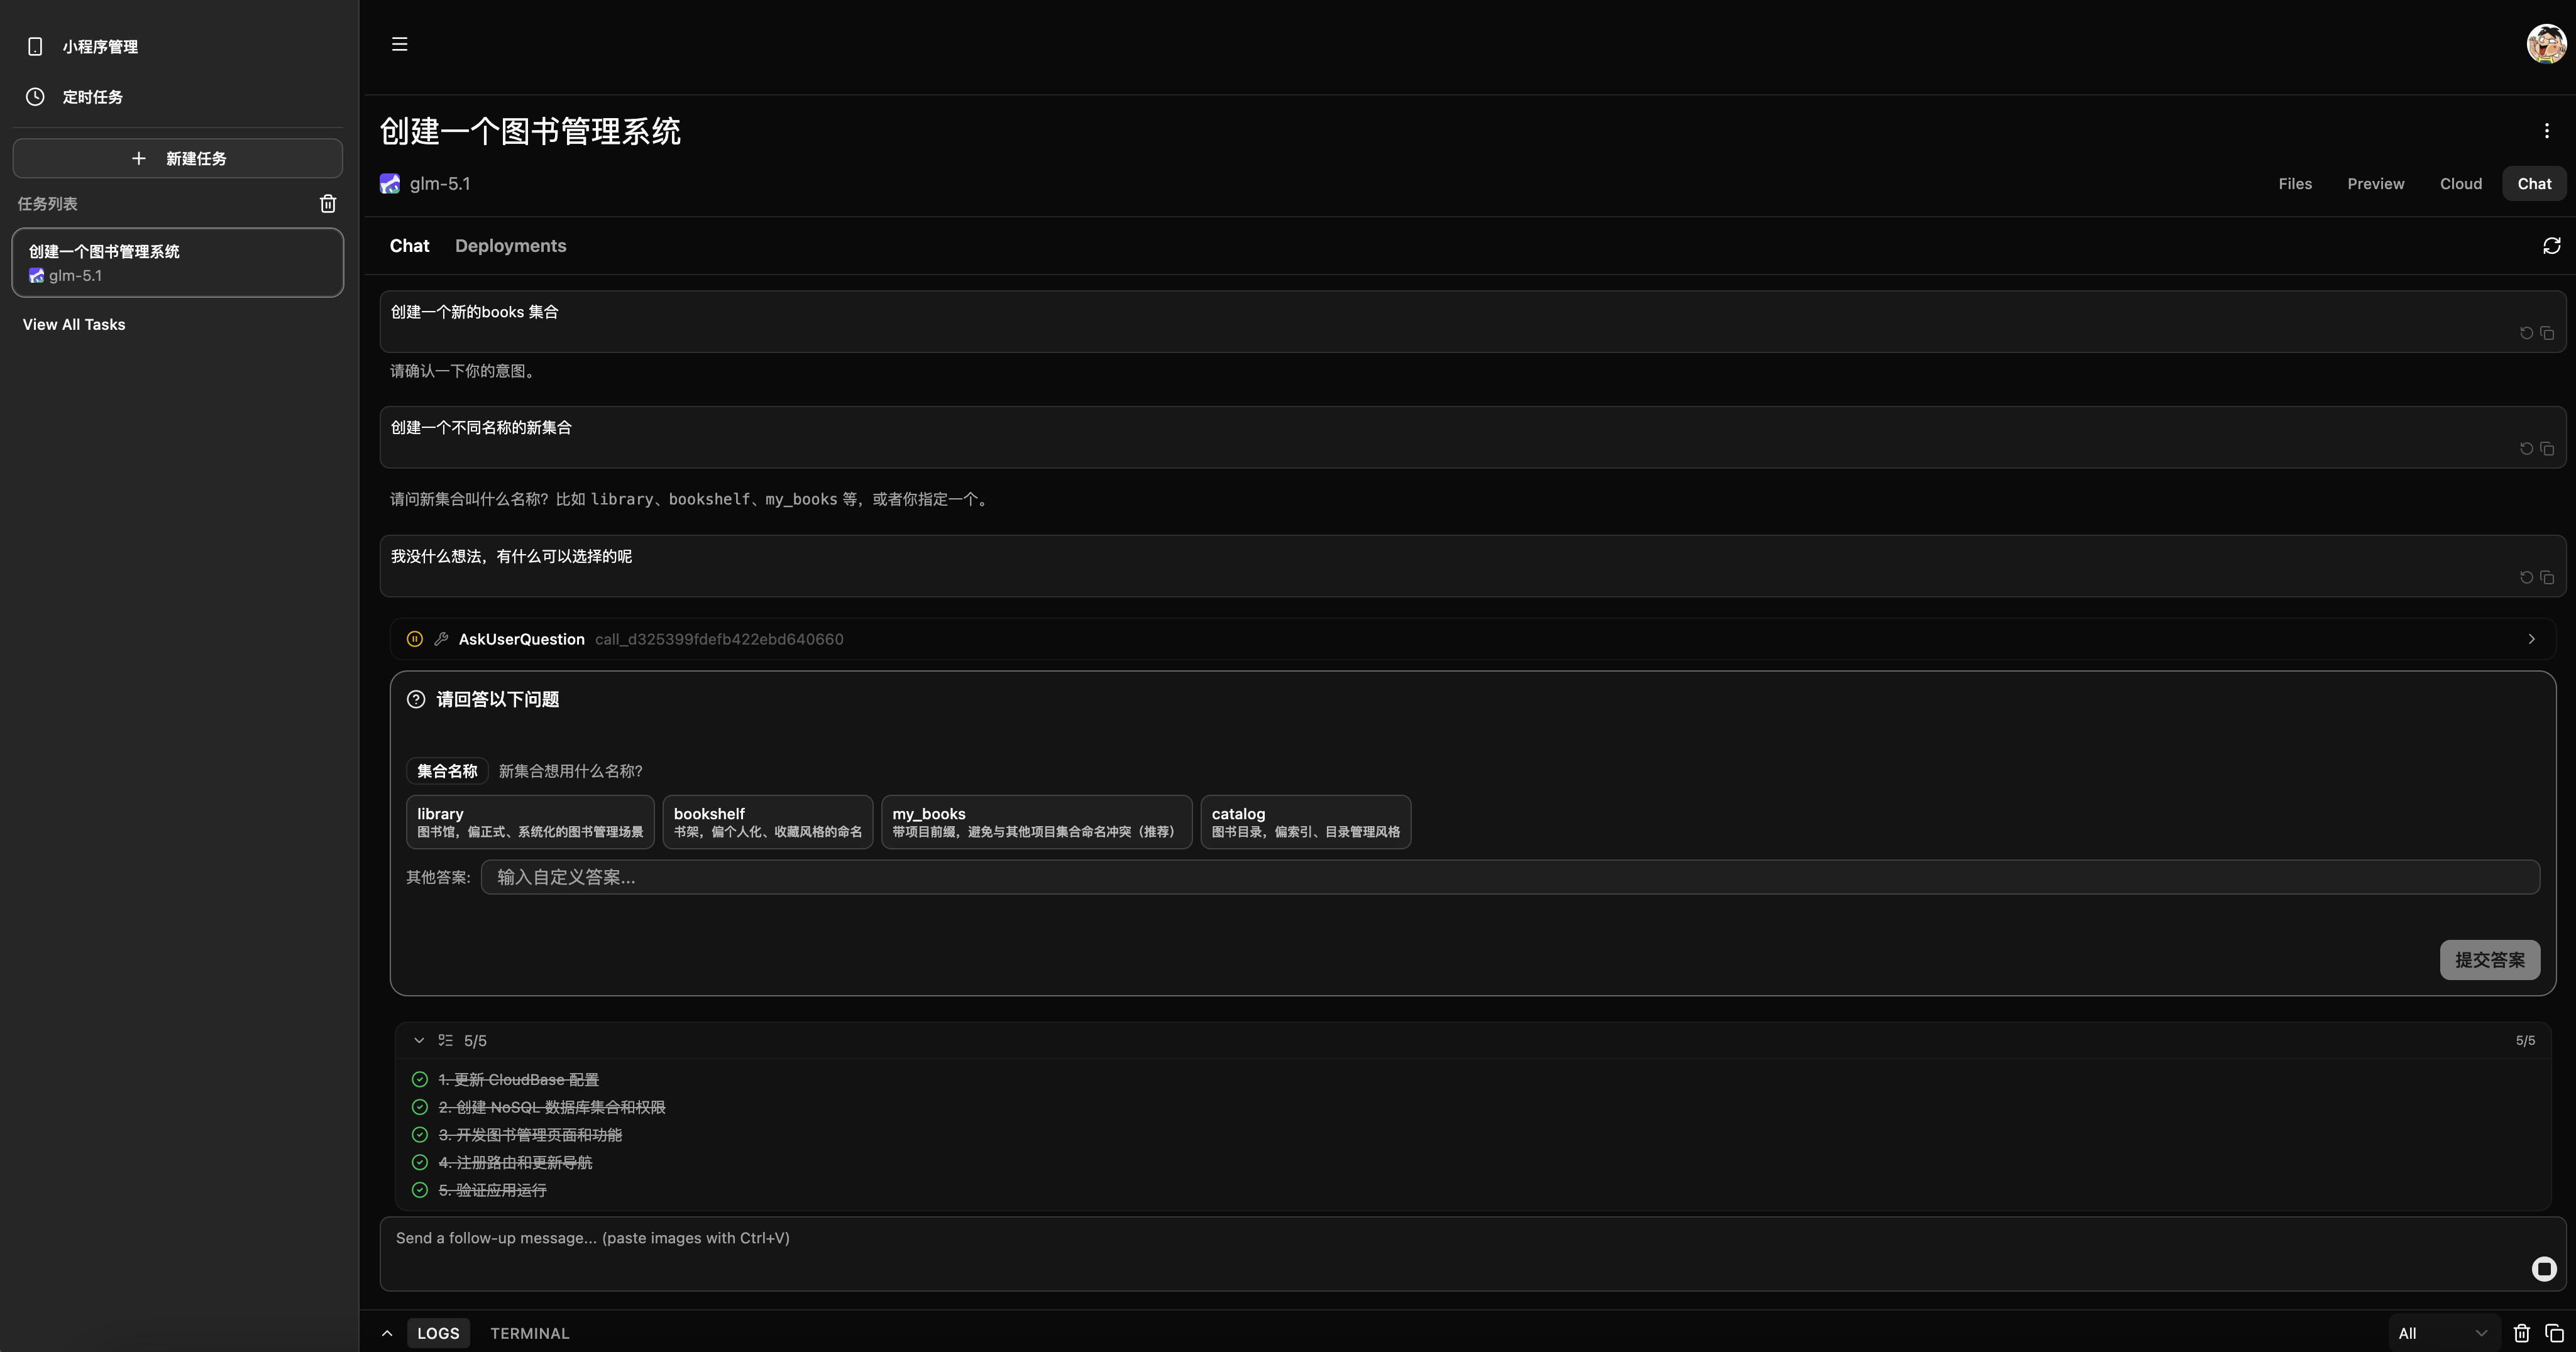
Task: Stop generation with the stop button
Action: [x=2543, y=1269]
